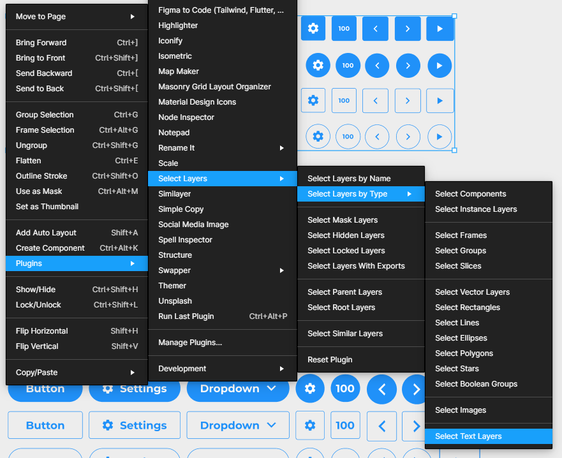Viewport: 562px width, 458px height.
Task: Click the large filled circle gear button
Action: (310, 389)
